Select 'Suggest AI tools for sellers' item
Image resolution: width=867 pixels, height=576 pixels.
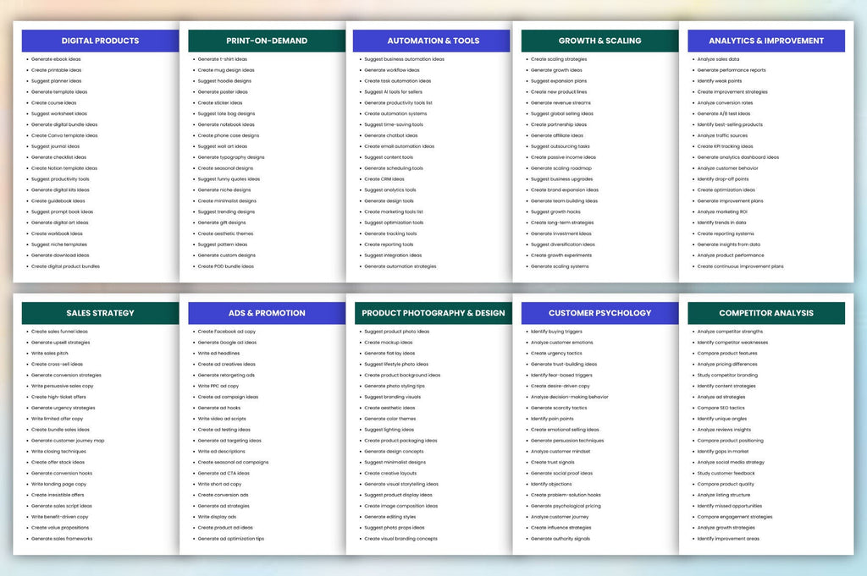tap(393, 92)
